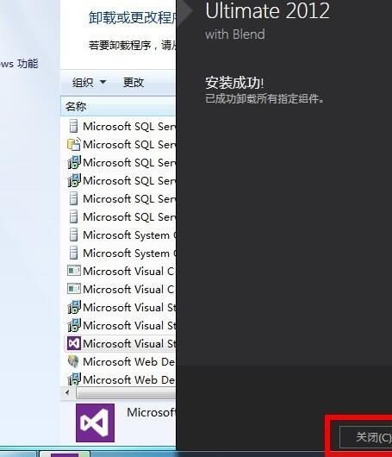Click the window icon of the first Microsoft Visual C row
Viewport: 392px width, 457px height.
point(74,271)
